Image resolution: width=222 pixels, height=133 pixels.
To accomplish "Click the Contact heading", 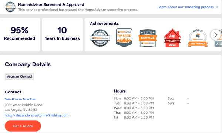I will [x=13, y=92].
